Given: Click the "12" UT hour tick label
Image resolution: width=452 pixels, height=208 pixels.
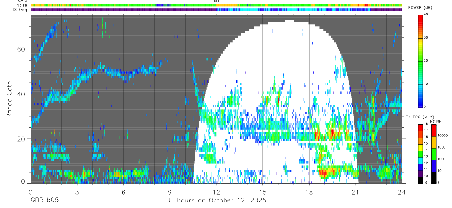Looking at the screenshot, I should click(x=216, y=192).
